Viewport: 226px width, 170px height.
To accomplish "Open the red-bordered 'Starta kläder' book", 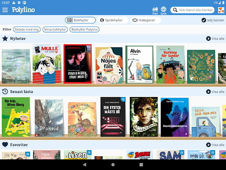I will coord(78,64).
